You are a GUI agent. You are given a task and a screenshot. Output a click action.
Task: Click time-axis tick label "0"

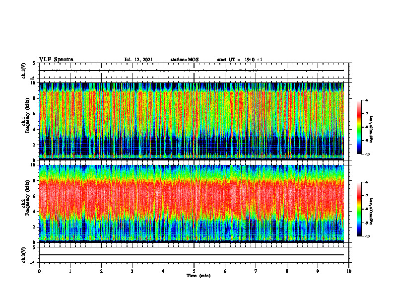coord(39,271)
